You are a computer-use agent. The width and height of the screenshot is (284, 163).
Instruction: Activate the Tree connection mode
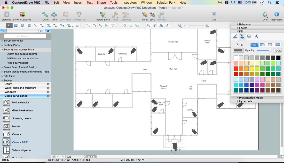click(x=54, y=16)
